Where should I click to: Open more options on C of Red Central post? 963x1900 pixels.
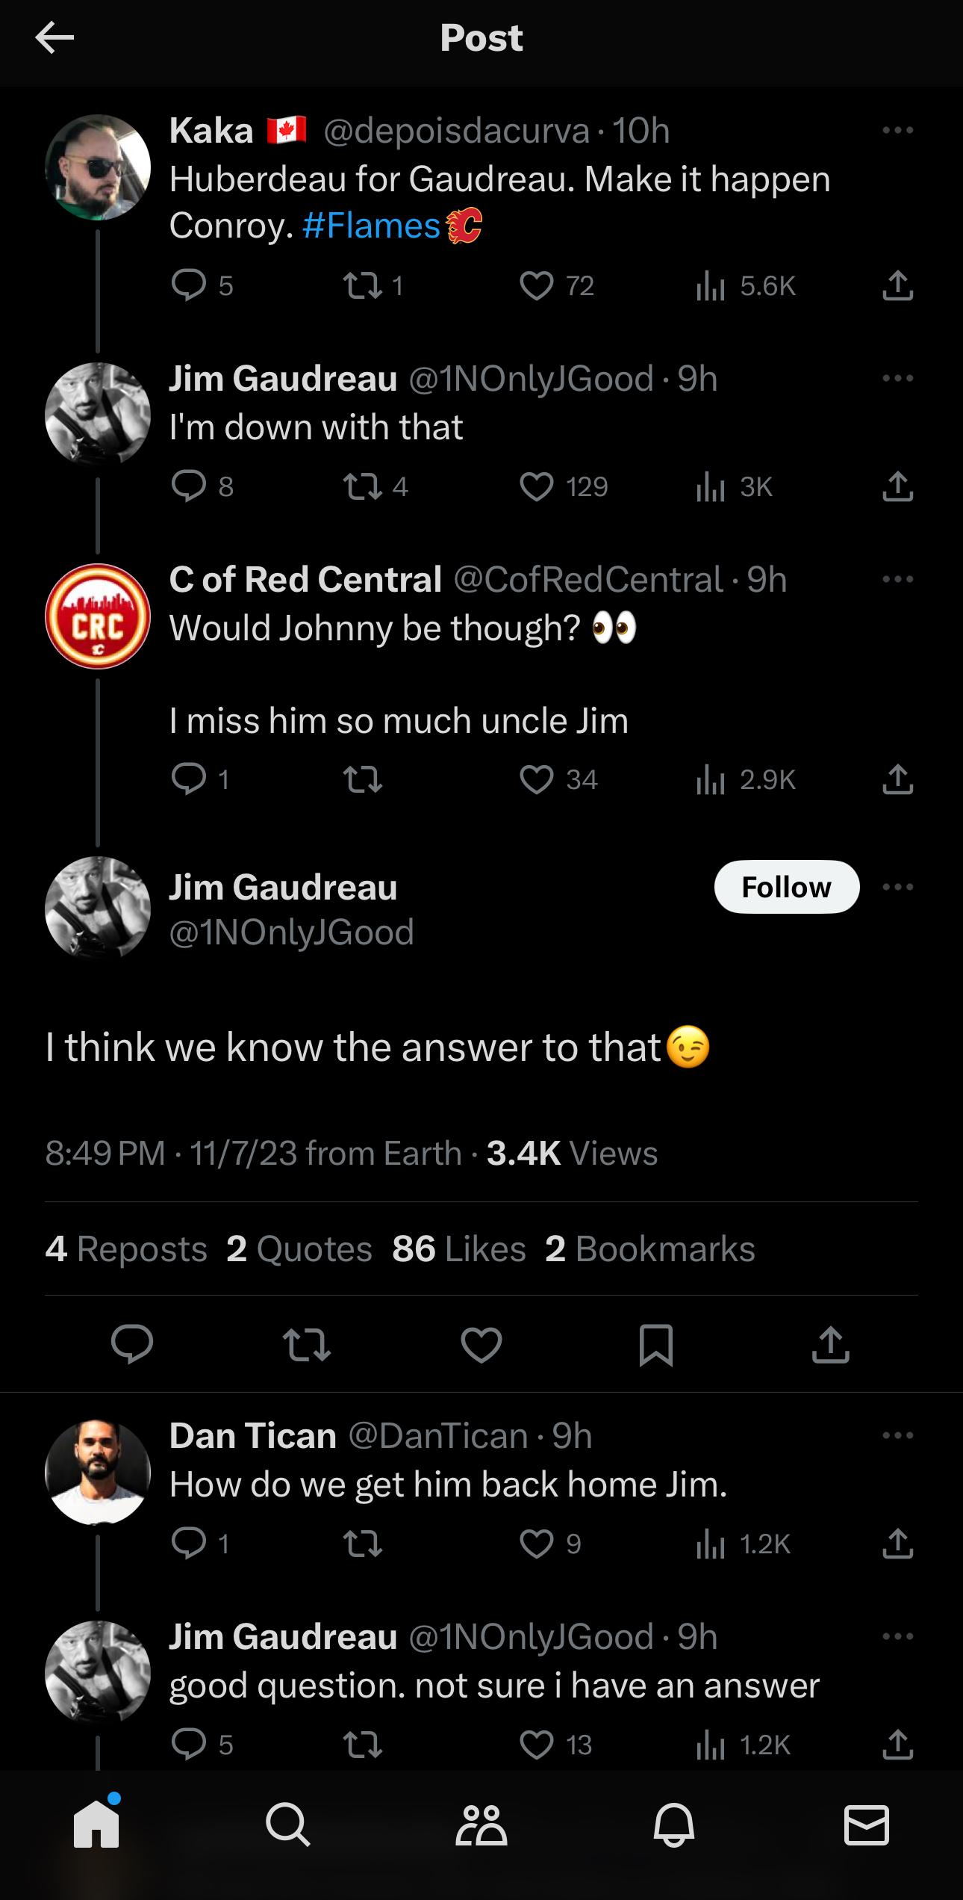(x=897, y=579)
